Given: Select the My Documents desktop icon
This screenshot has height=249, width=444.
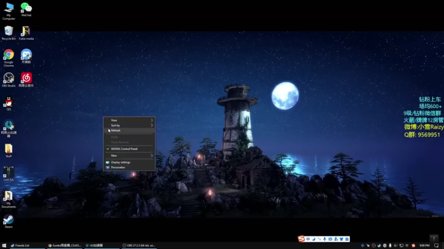Looking at the screenshot, I should (x=9, y=199).
